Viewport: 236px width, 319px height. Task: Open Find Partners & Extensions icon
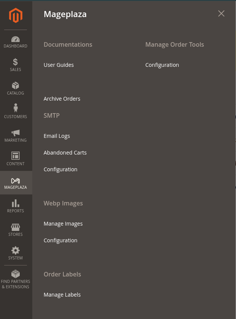(16, 274)
